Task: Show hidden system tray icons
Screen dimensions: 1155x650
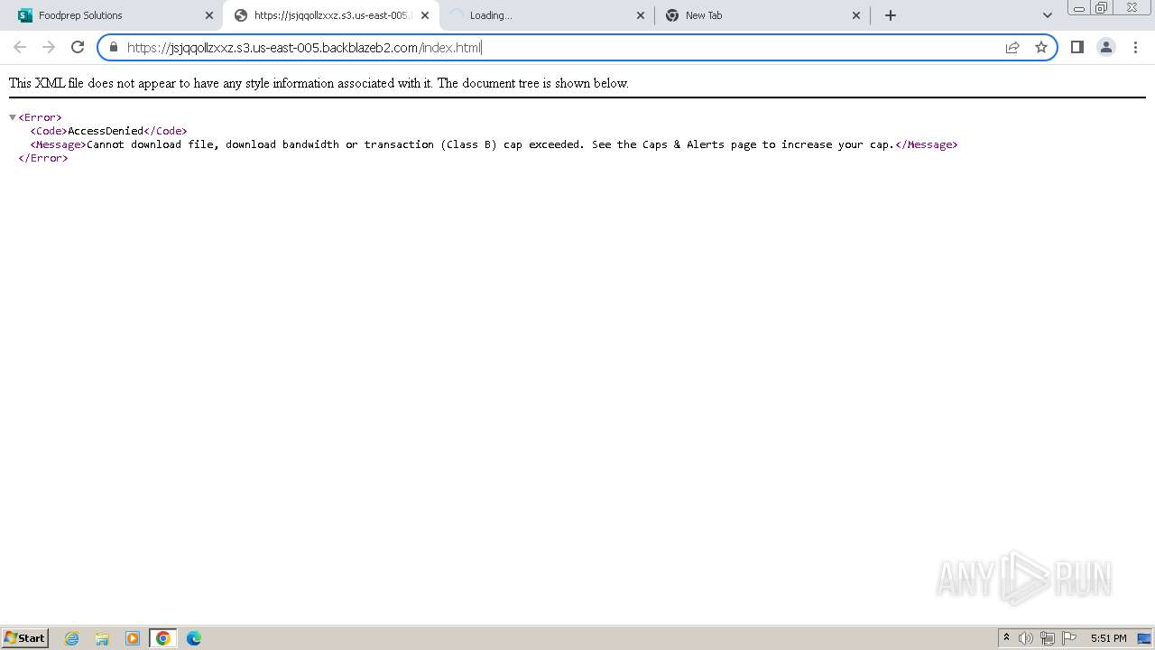Action: (x=1006, y=638)
